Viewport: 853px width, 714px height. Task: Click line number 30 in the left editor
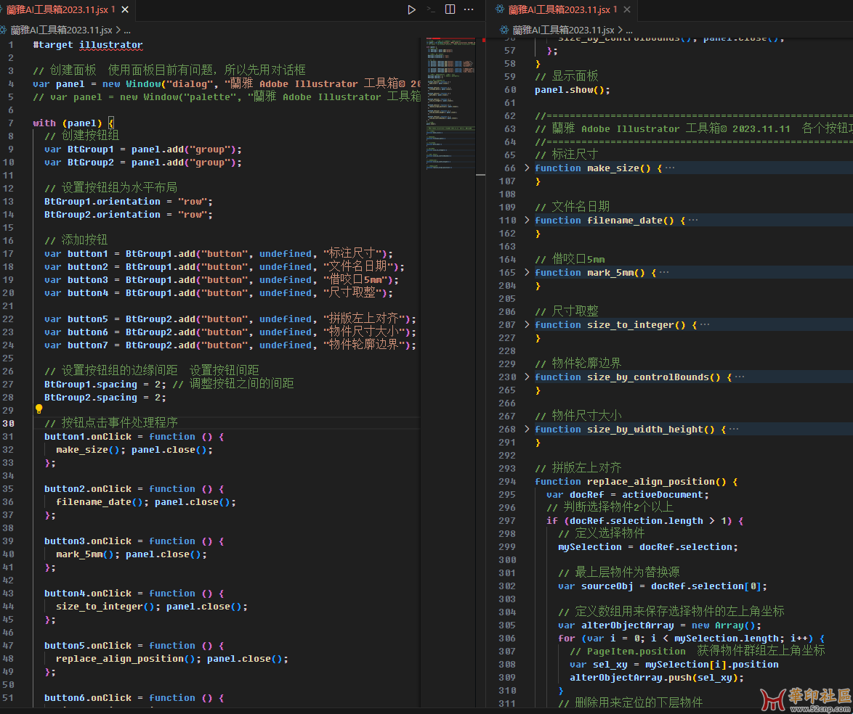click(8, 423)
